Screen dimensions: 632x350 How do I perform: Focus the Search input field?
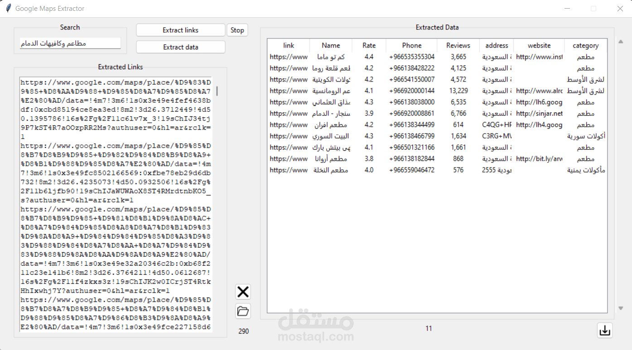[70, 43]
